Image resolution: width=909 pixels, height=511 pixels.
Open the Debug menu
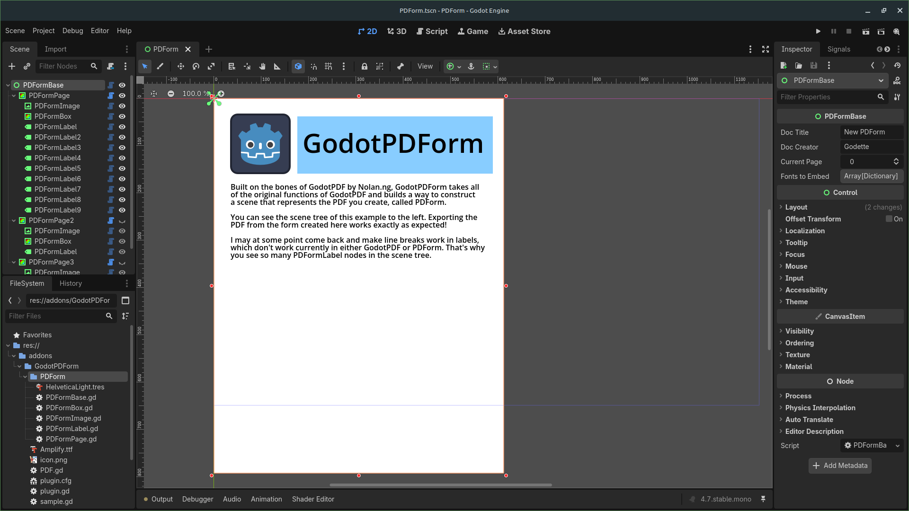[72, 31]
